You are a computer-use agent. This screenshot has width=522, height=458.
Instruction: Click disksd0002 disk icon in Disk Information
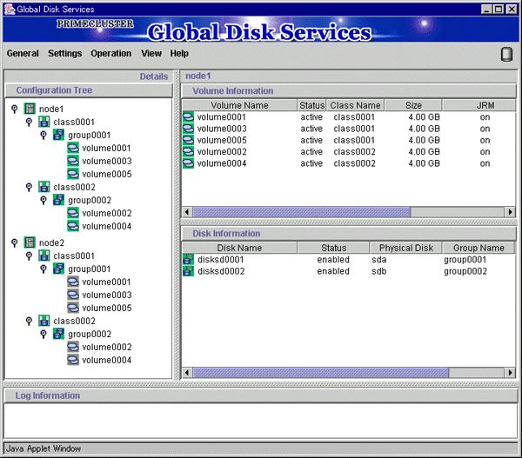point(188,271)
